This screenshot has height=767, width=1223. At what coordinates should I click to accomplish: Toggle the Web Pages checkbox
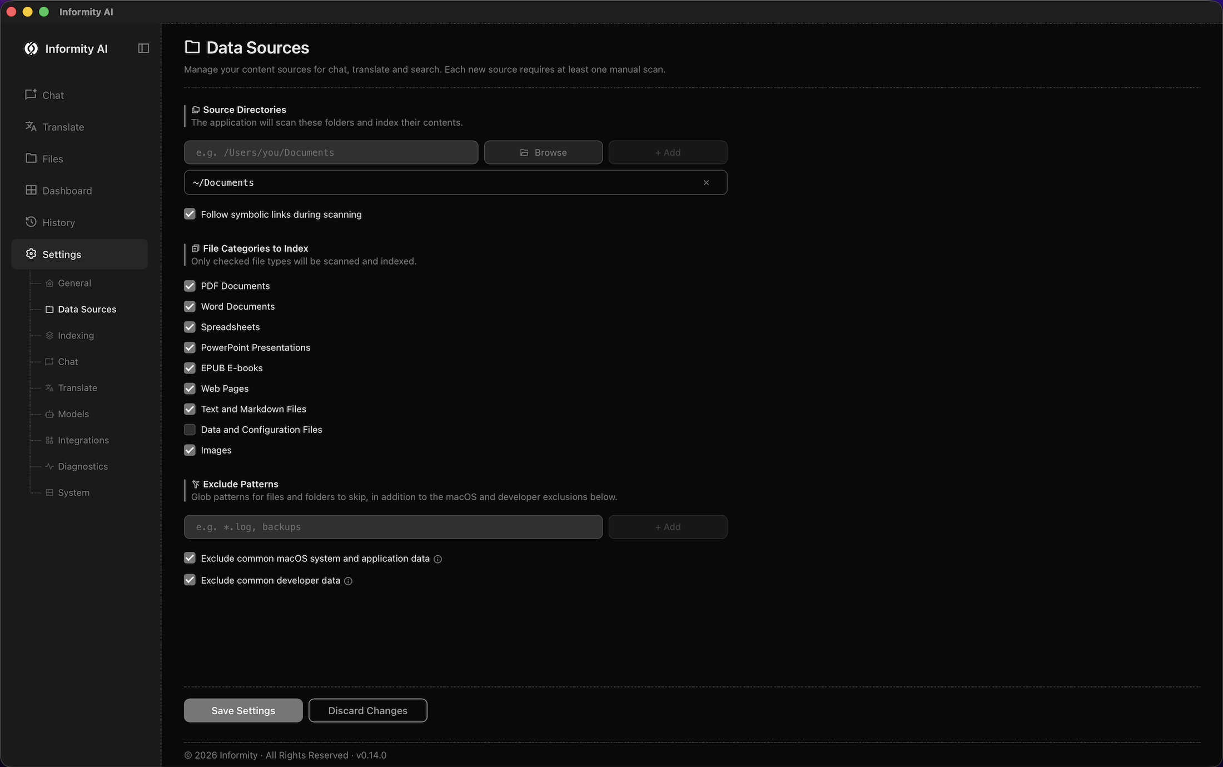click(190, 389)
